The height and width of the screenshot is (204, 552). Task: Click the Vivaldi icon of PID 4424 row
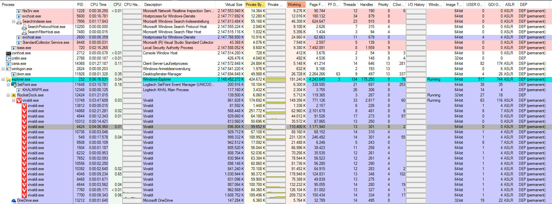click(24, 127)
